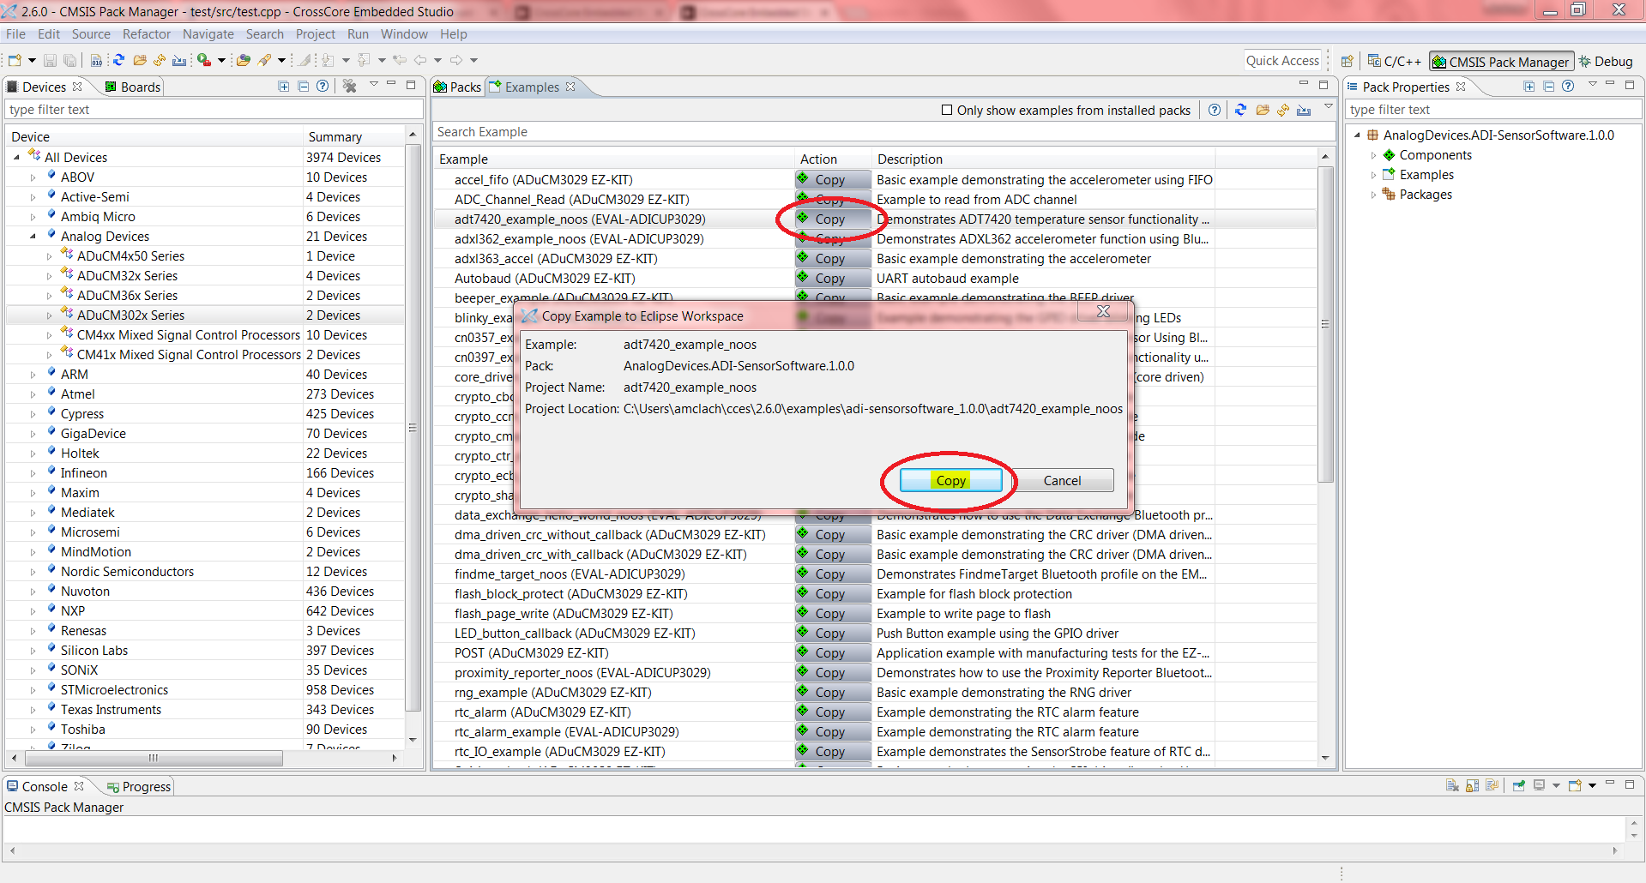Image resolution: width=1646 pixels, height=883 pixels.
Task: Click the Open Perspective icon
Action: coord(1348,61)
